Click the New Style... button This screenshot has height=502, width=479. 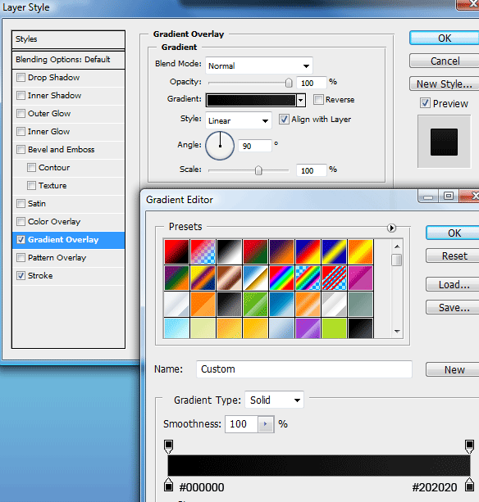444,84
